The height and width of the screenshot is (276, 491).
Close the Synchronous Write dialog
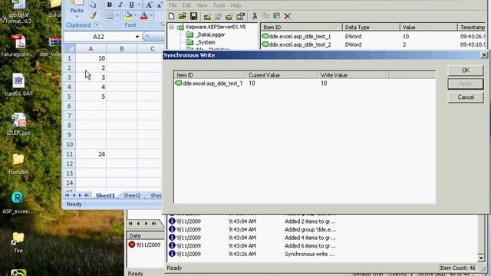[x=484, y=55]
